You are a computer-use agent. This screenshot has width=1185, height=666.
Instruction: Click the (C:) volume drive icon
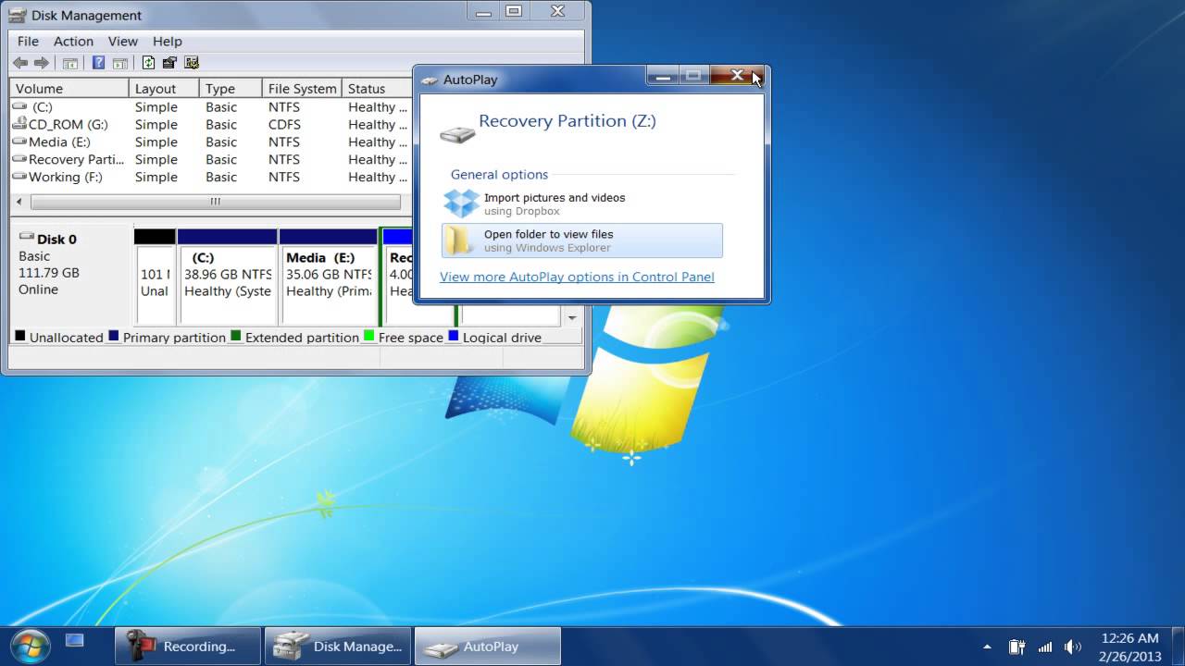[x=19, y=107]
